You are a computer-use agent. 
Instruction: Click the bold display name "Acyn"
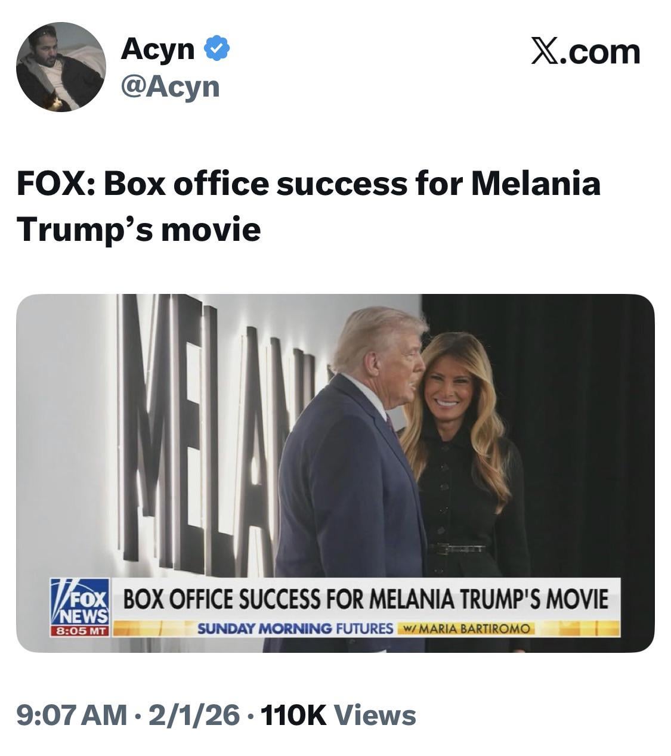157,48
